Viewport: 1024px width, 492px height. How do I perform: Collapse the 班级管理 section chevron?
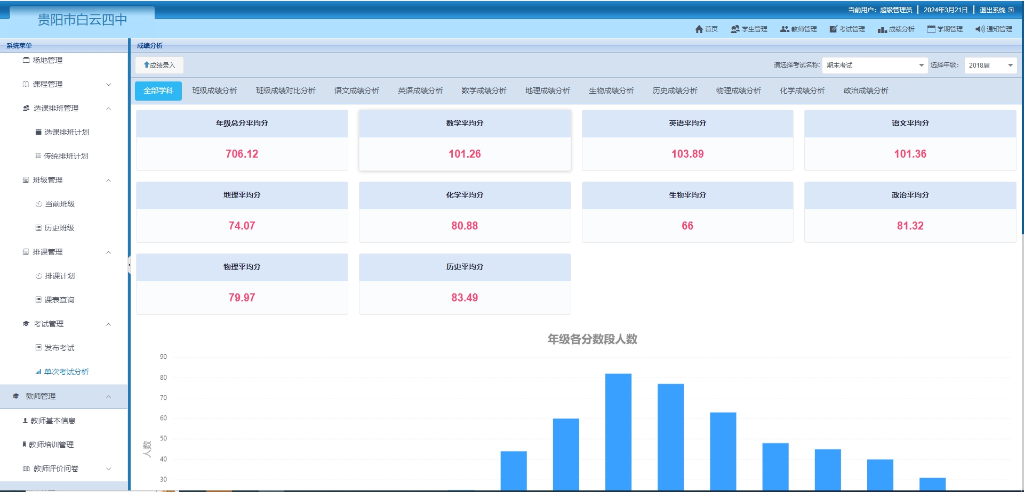point(109,181)
